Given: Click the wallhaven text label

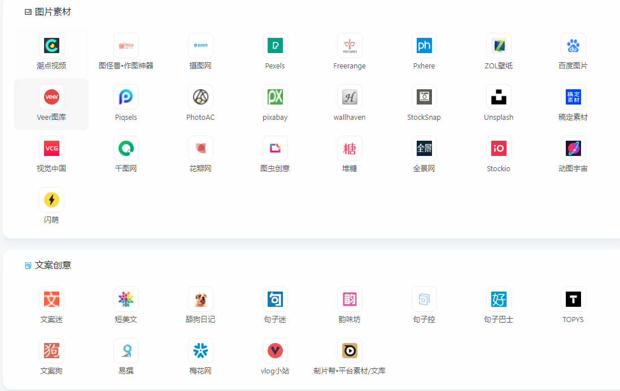Looking at the screenshot, I should pos(350,117).
